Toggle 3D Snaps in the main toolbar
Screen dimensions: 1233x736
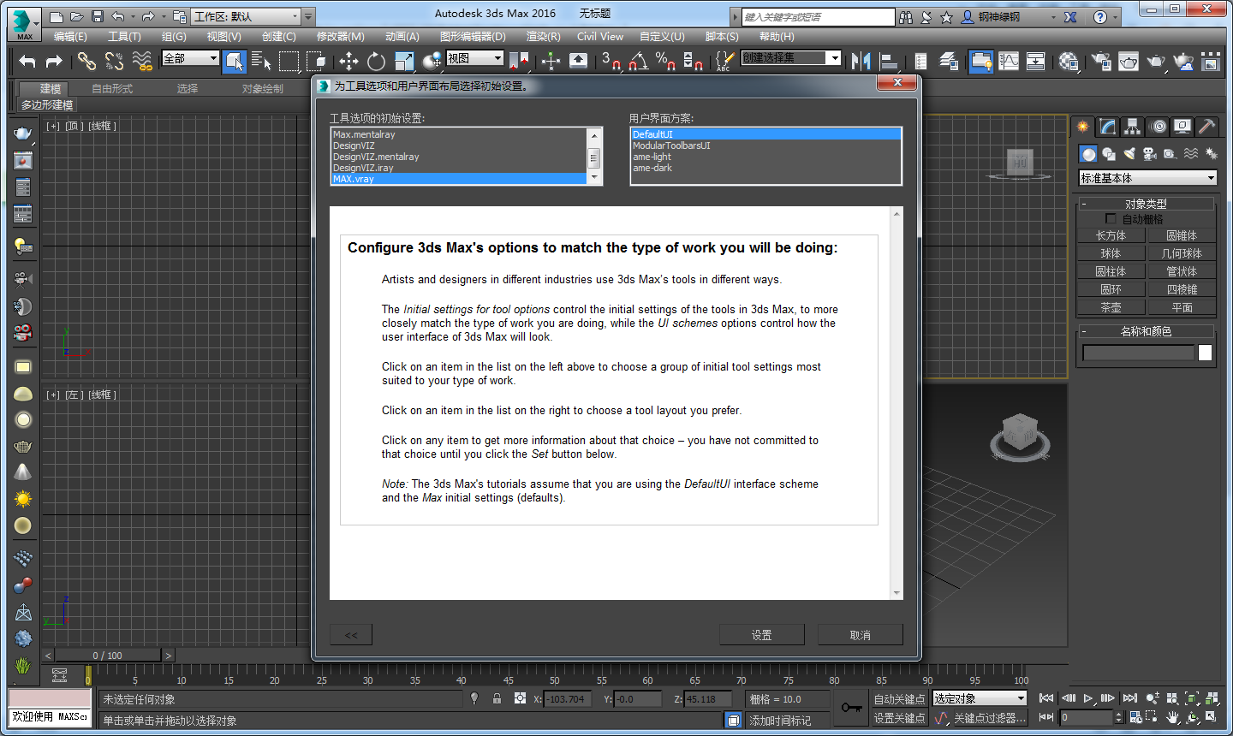[610, 61]
